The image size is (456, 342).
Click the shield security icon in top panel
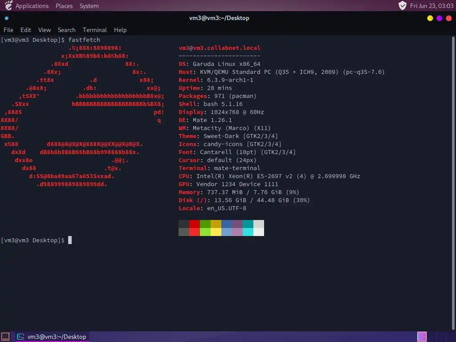(x=402, y=5)
